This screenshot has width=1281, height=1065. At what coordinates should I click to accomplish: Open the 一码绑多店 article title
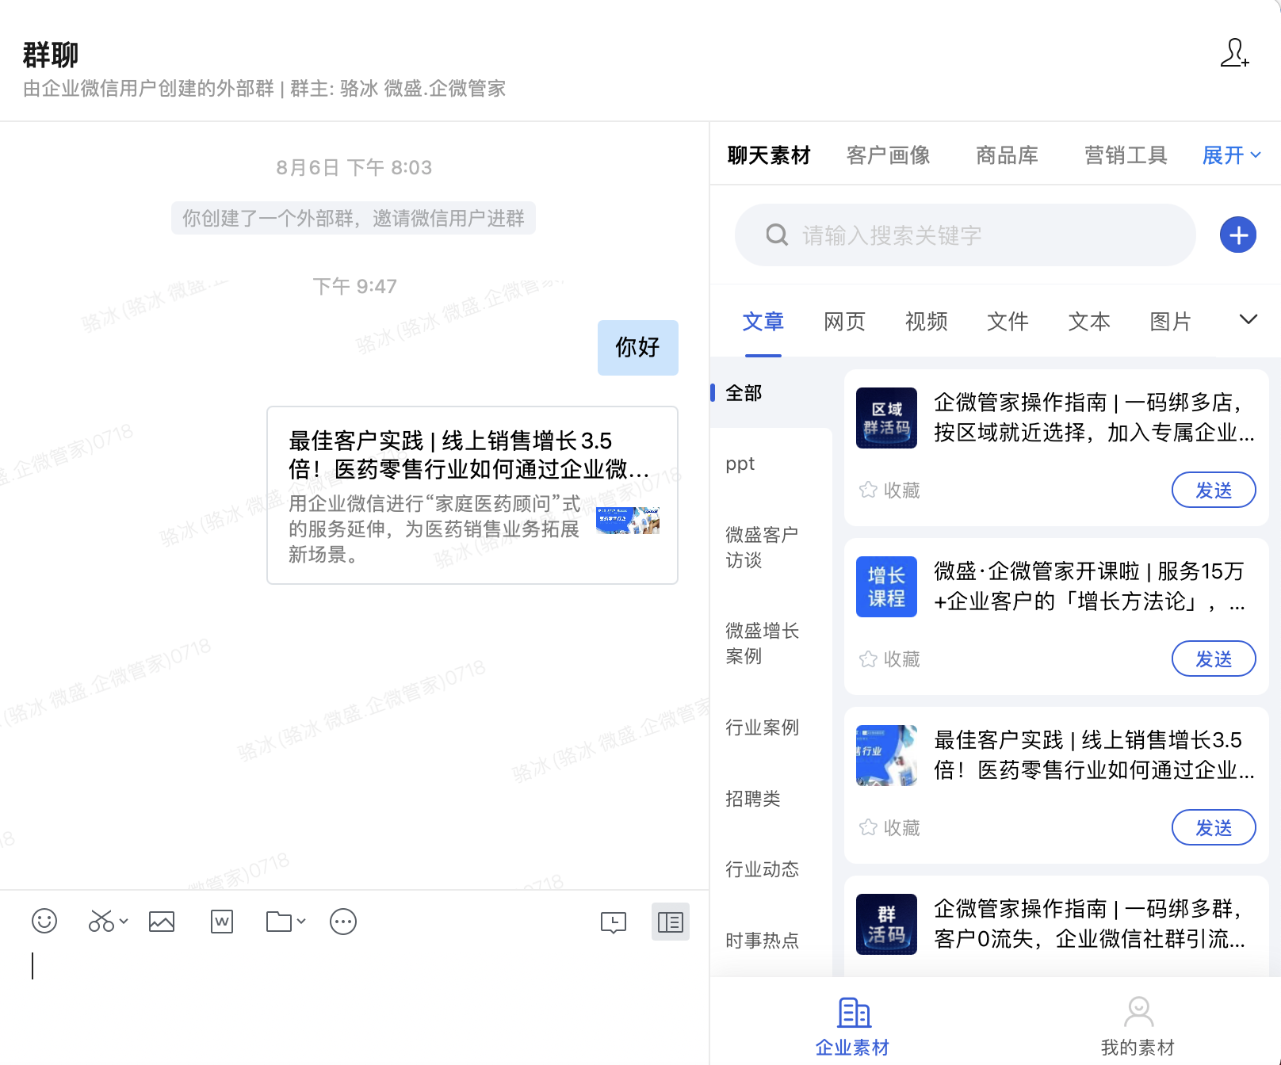(1094, 418)
